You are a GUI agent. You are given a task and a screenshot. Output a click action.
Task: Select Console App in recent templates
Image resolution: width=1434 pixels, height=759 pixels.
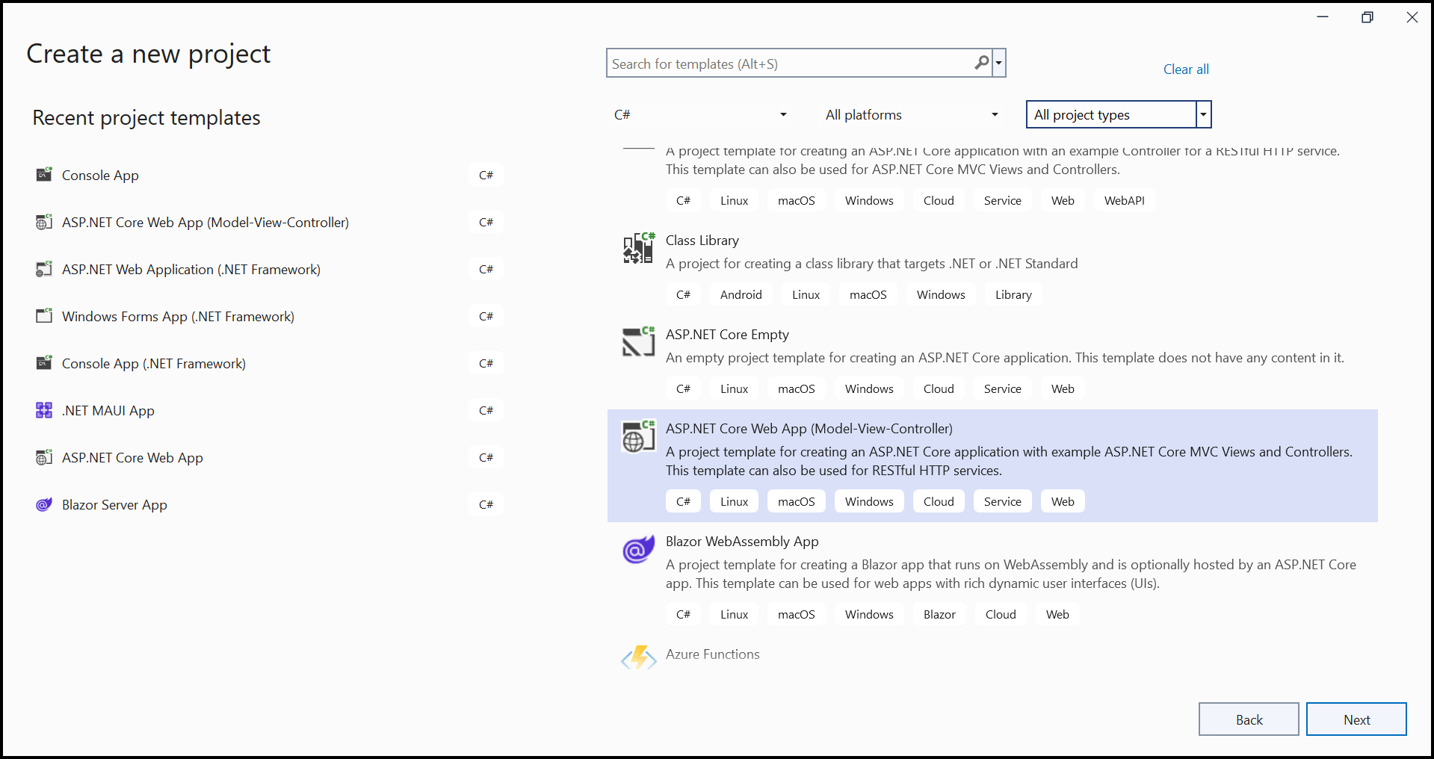point(100,175)
